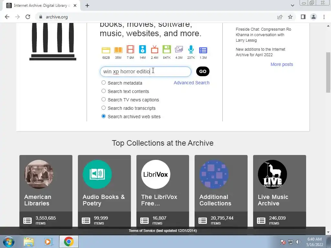Screen dimensions: 331x248
Task: Open the Texts book icon (35M)
Action: click(118, 50)
